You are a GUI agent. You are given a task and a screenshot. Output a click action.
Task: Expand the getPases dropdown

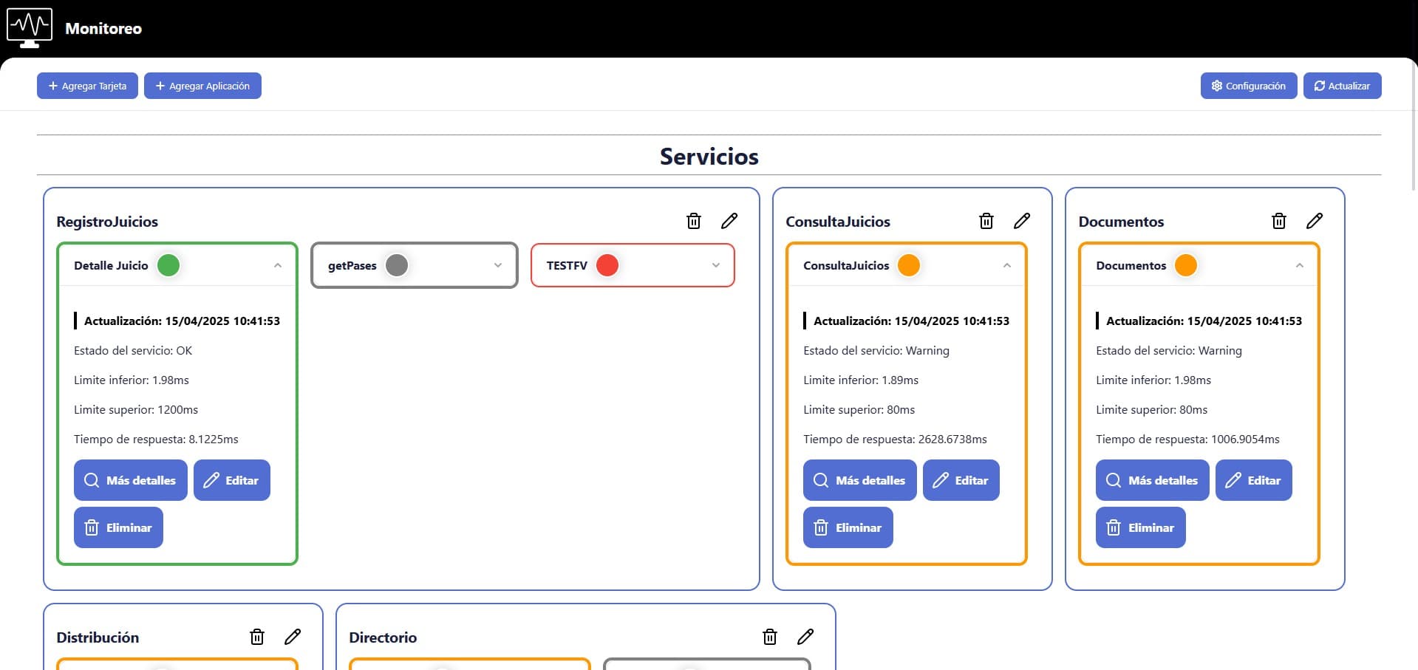(x=497, y=265)
